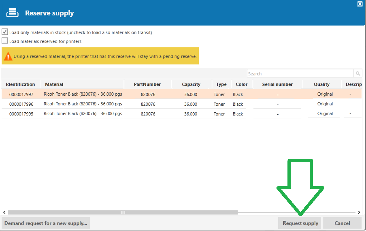This screenshot has height=231, width=366.
Task: Click the horizontal scrollbar thumb
Action: tap(123, 212)
